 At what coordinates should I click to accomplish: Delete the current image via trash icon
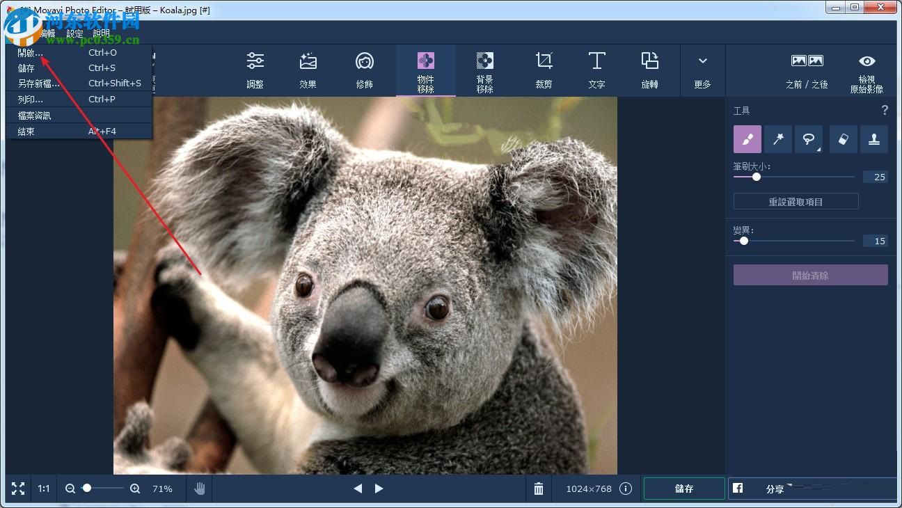[x=538, y=489]
